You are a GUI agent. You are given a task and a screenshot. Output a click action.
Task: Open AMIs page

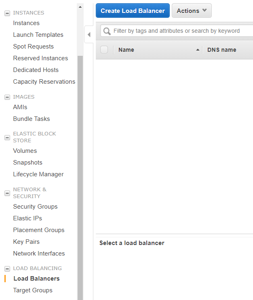(x=20, y=107)
